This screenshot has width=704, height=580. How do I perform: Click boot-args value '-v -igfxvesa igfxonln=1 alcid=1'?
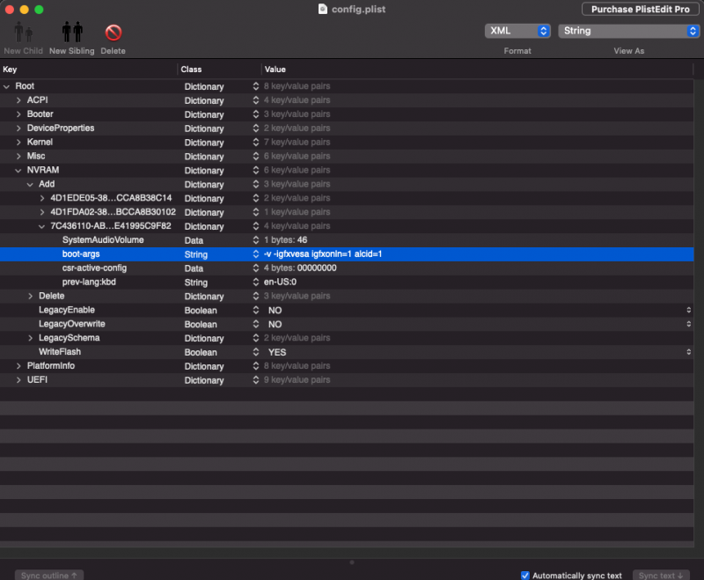click(323, 254)
